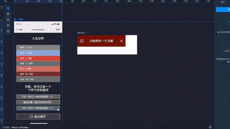
Task: Select the dark slate gray row below bright red
Action: coord(38,64)
